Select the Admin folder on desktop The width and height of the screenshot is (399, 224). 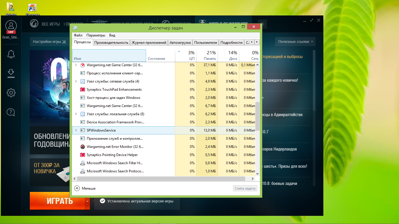(11, 7)
